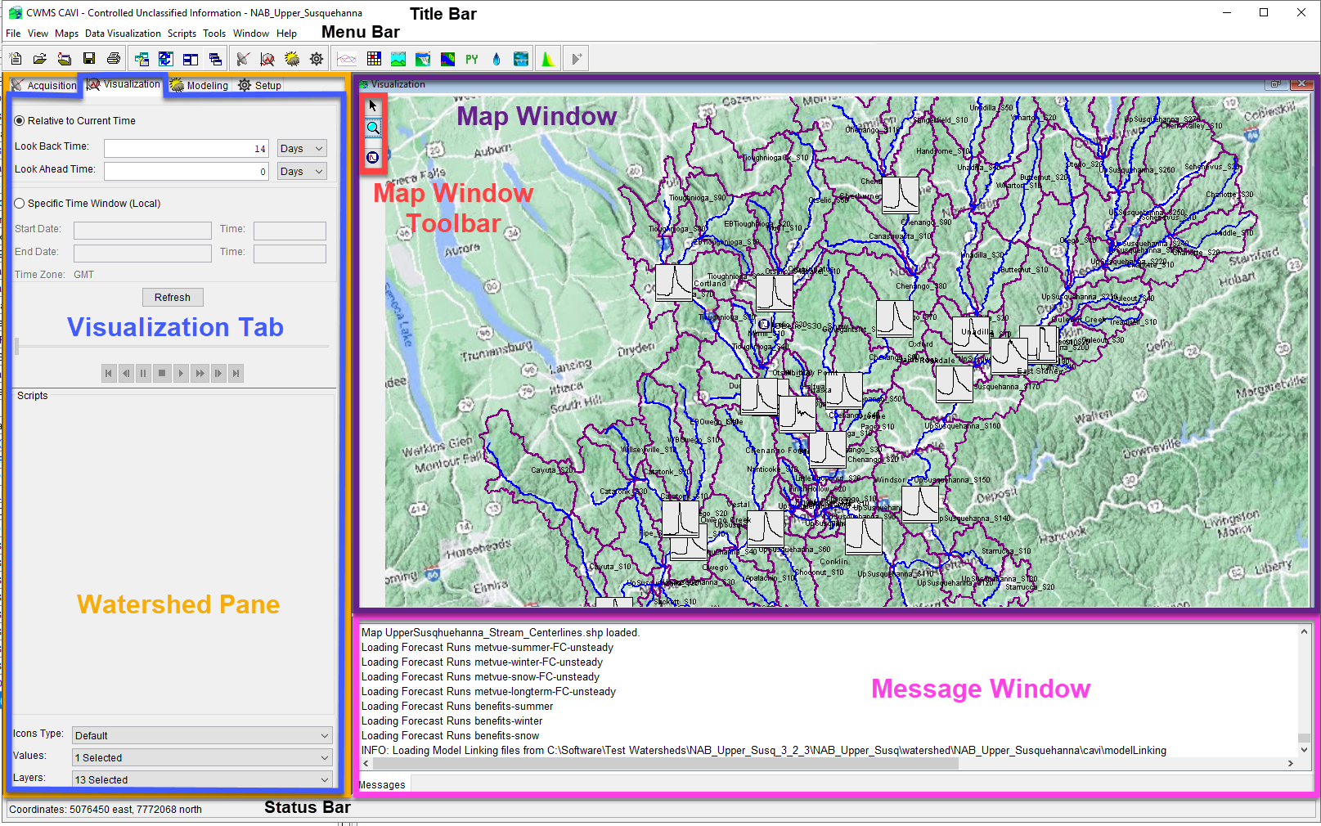This screenshot has height=826, width=1321.
Task: Close the Visualization map window
Action: [1301, 83]
